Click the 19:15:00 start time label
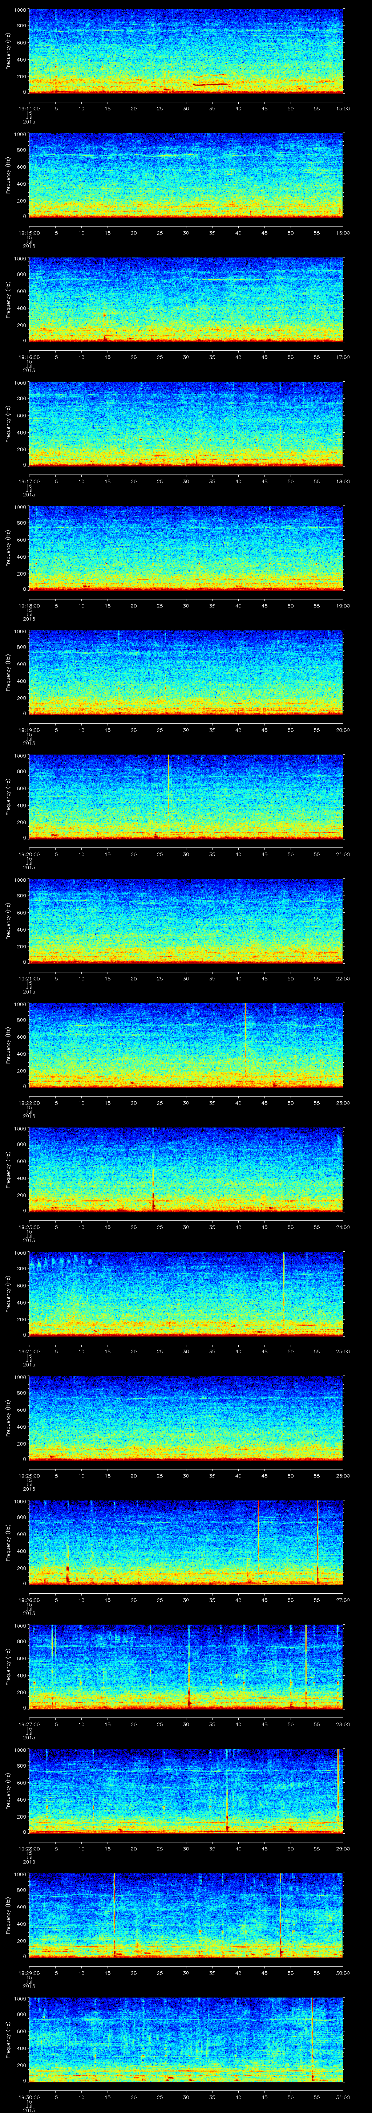372x2113 pixels. point(29,233)
